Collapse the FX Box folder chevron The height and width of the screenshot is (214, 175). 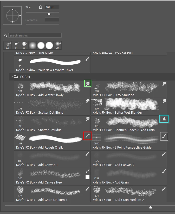[12, 77]
